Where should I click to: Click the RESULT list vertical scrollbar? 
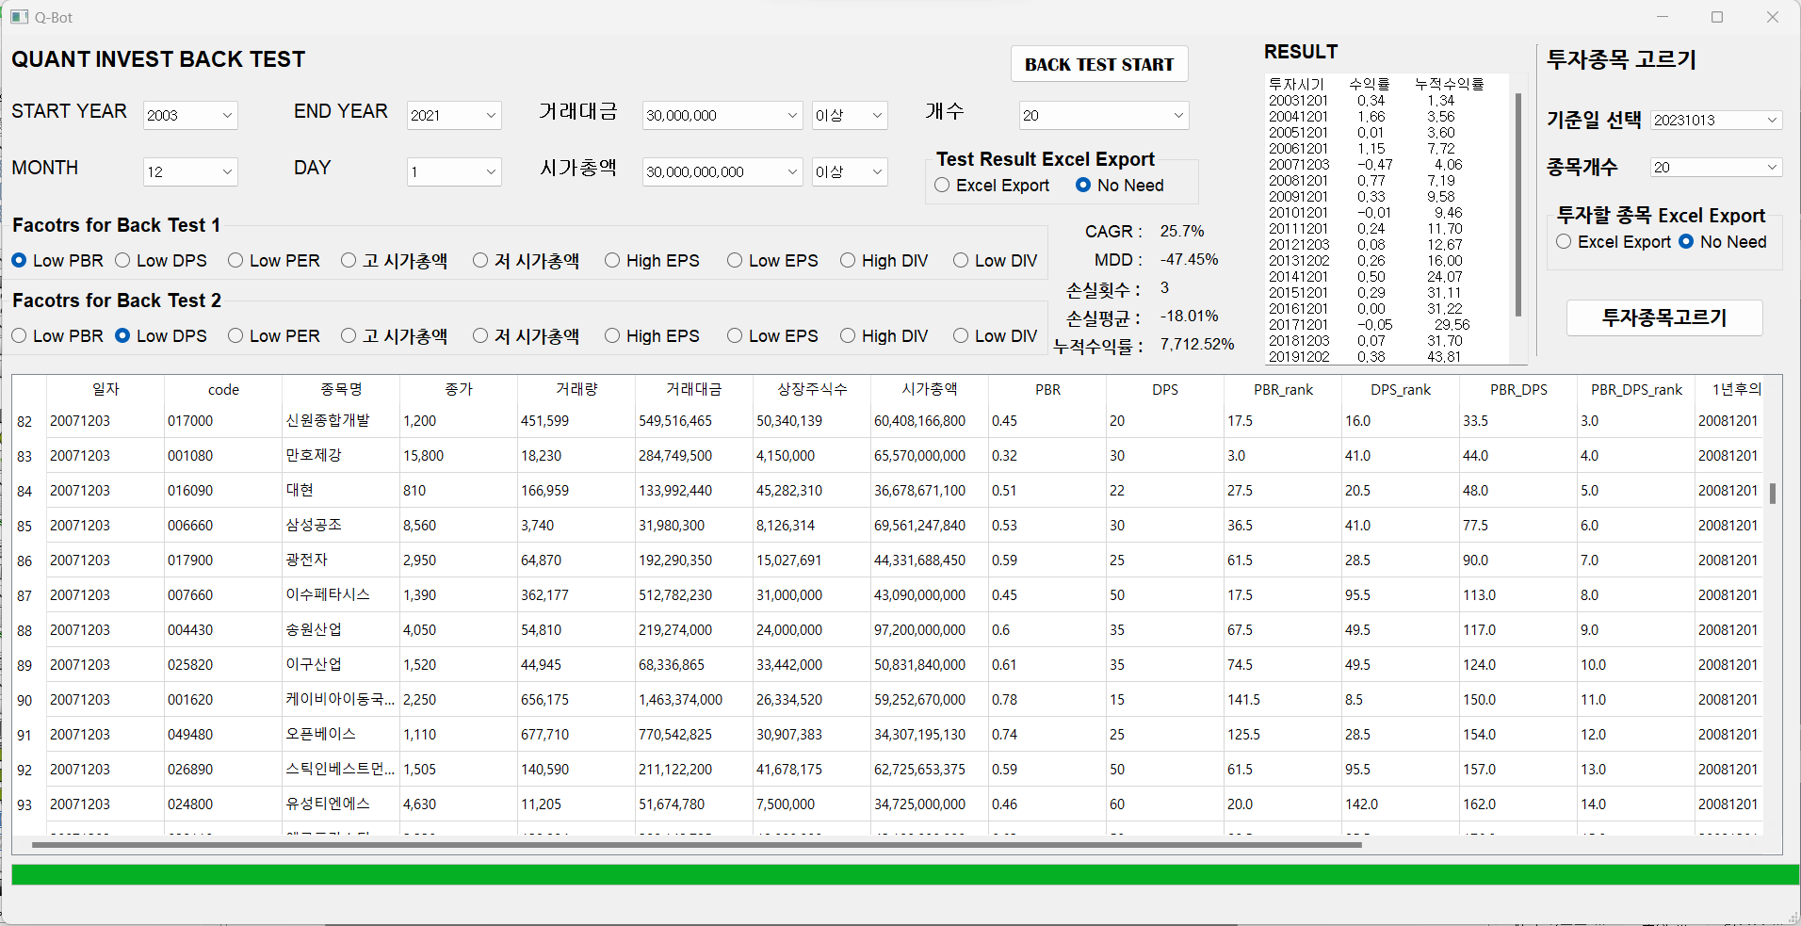(1518, 204)
